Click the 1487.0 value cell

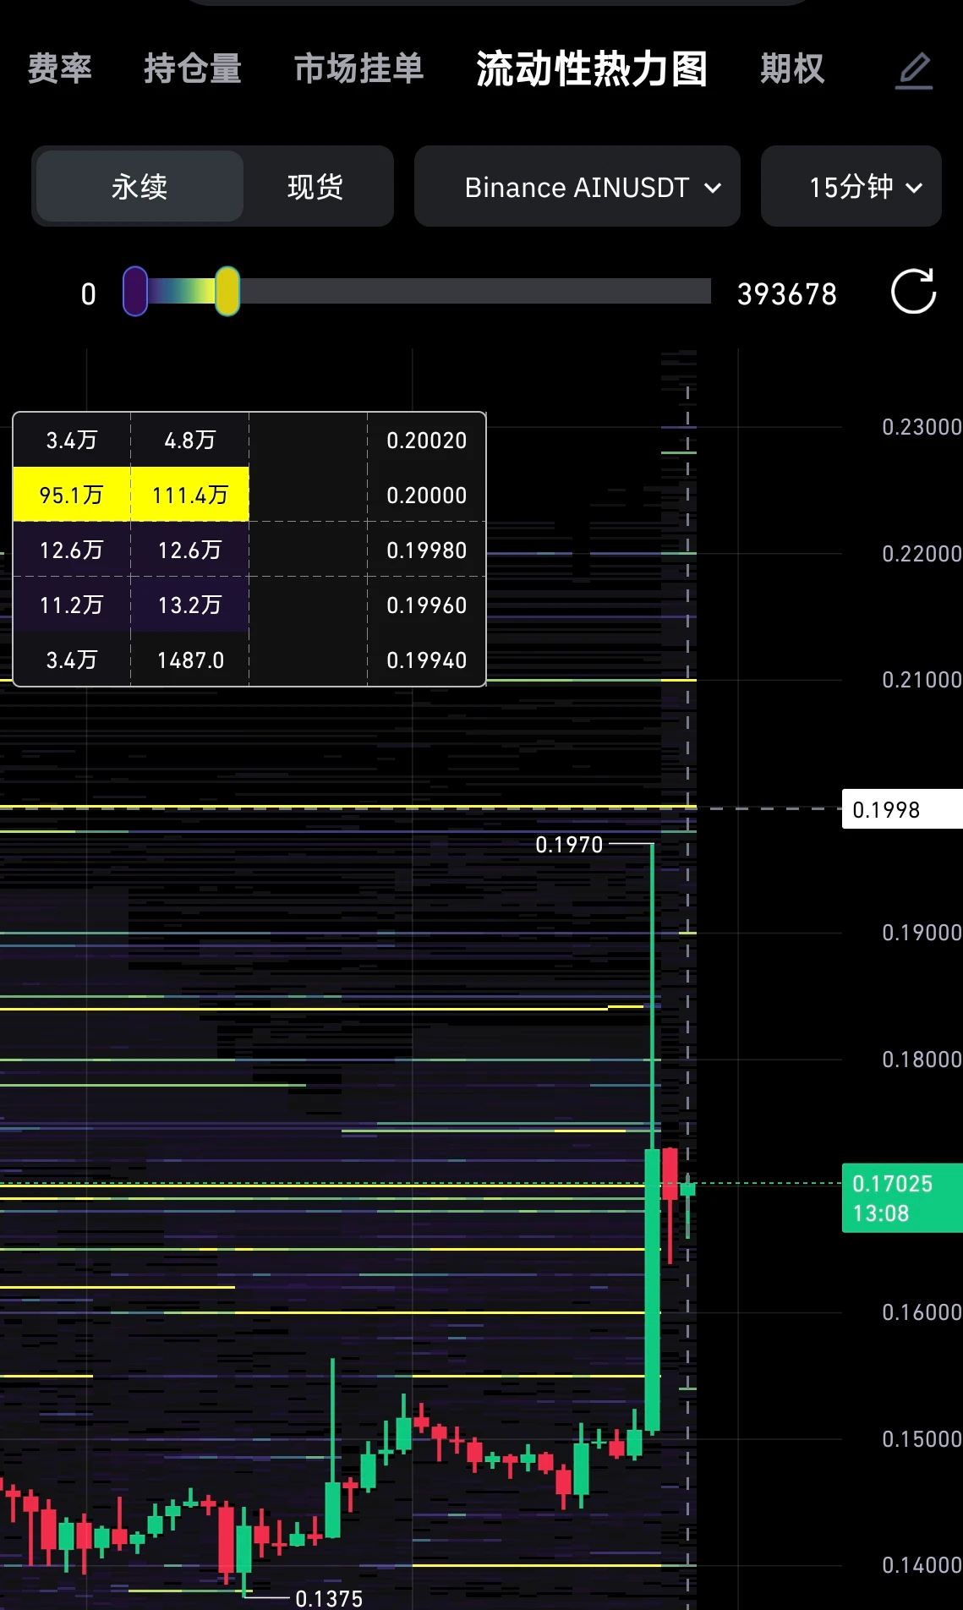(x=190, y=660)
